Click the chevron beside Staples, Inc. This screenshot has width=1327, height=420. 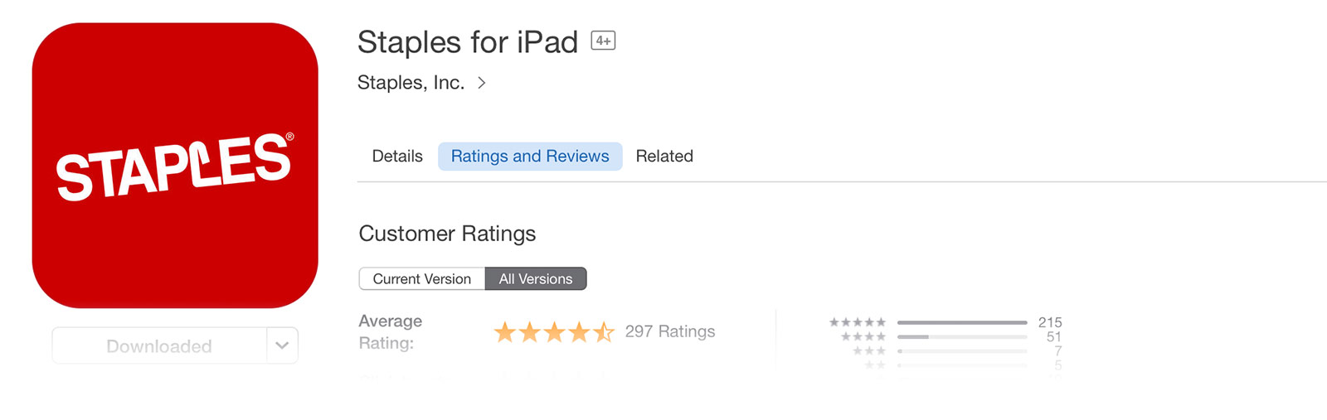tap(482, 83)
